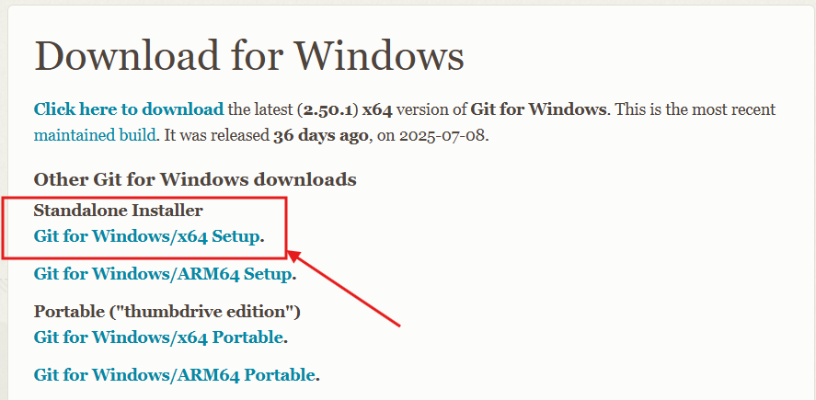Open the Git for Windows/ARM64 Portable link

click(175, 374)
